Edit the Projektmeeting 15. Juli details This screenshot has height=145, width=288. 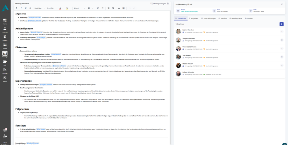[x=282, y=4]
